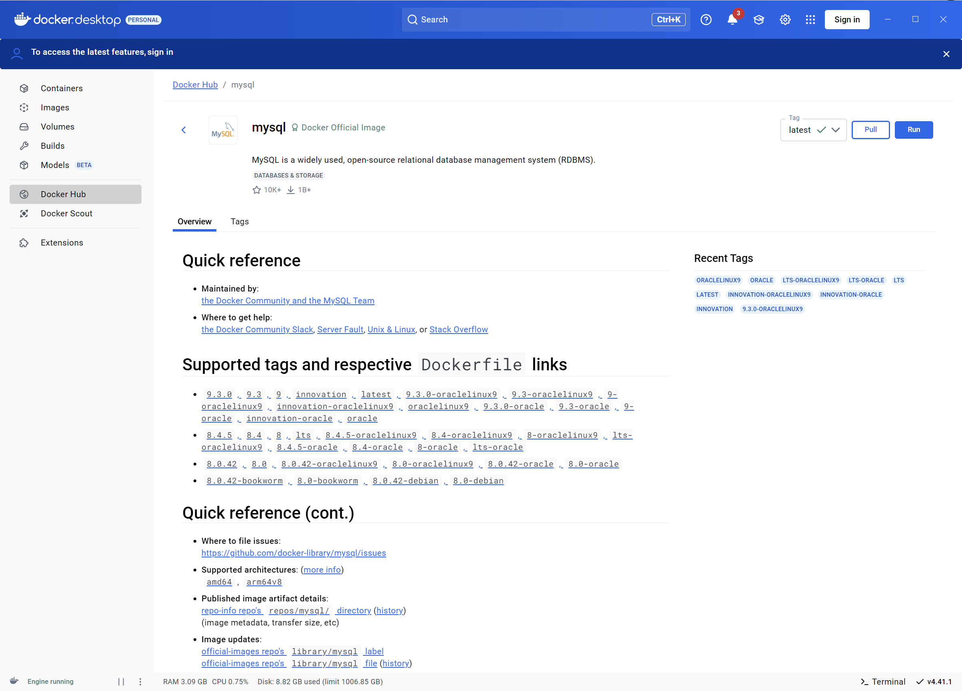This screenshot has width=962, height=691.
Task: Click the star rating icon
Action: tap(257, 190)
